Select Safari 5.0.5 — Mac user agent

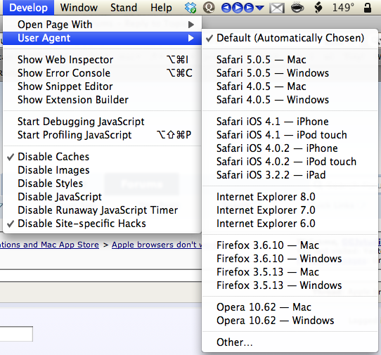tap(290, 60)
